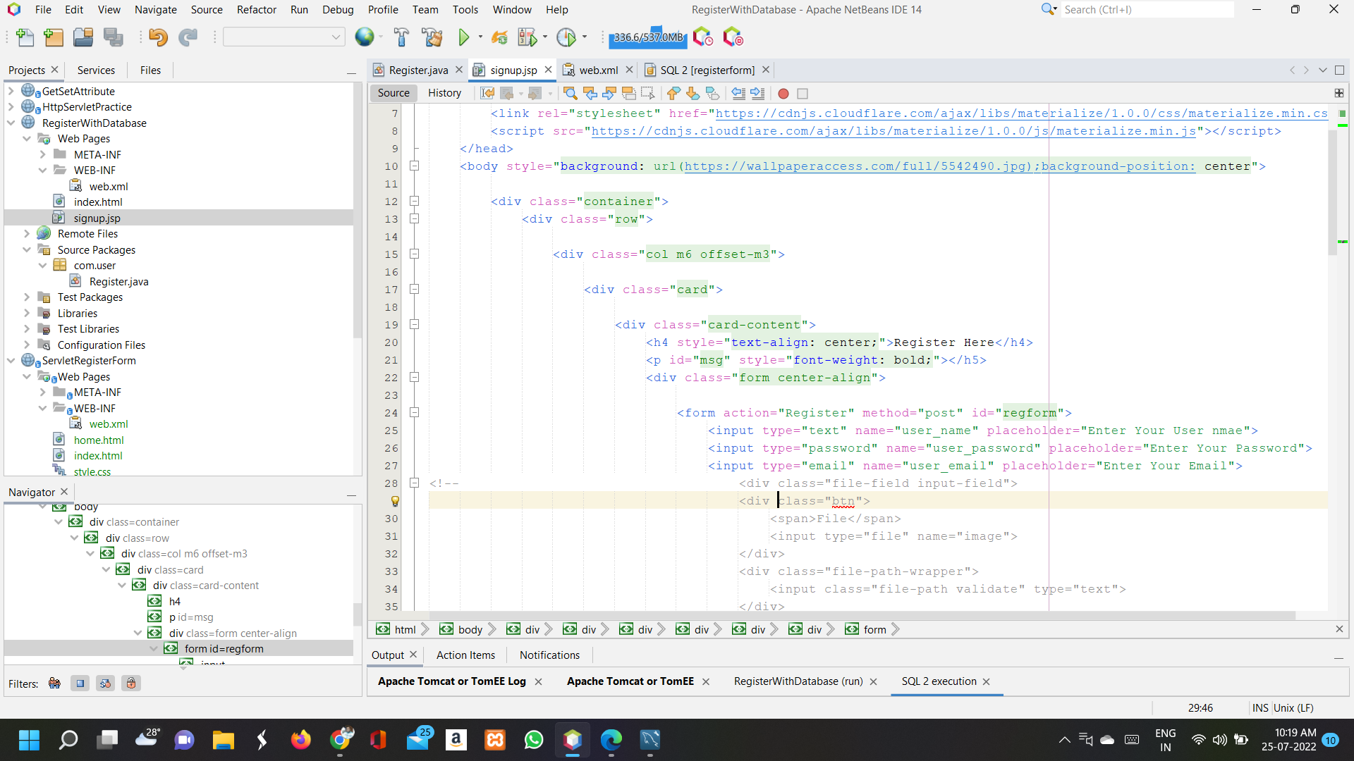Click the Clean and Build icon

(x=432, y=37)
